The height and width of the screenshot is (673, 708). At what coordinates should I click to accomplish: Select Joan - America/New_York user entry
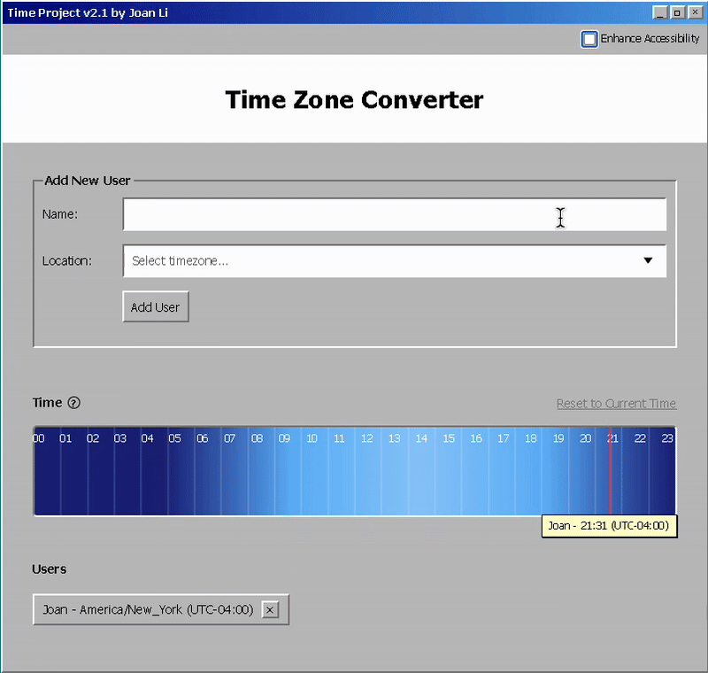[161, 610]
